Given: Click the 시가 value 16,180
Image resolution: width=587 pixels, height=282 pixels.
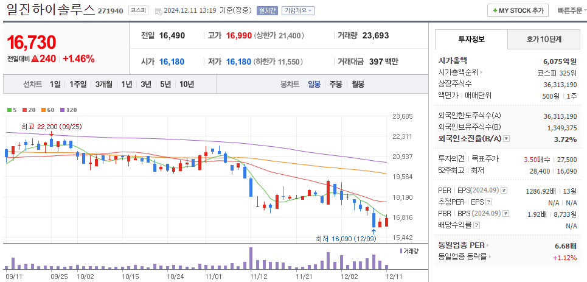Looking at the screenshot, I should [x=172, y=62].
